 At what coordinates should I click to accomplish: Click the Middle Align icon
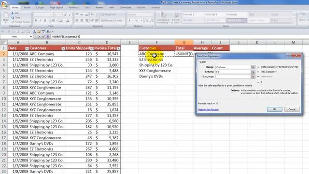(x=82, y=14)
